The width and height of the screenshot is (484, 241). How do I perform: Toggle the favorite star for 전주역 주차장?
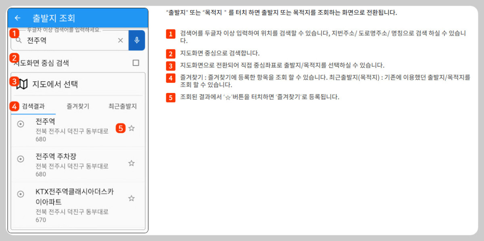click(x=131, y=163)
